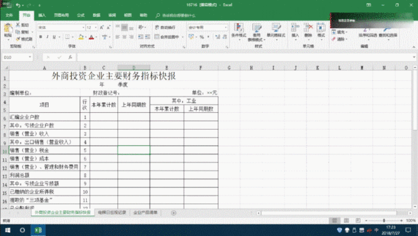Add a new sheet with plus icon

173,212
